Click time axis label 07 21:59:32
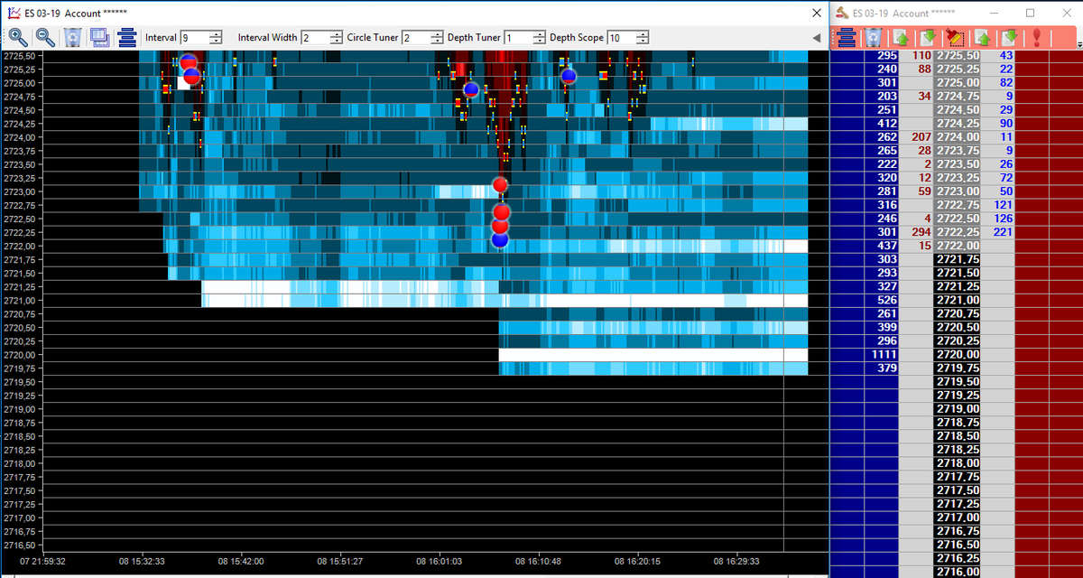Viewport: 1083px width, 578px height. click(43, 560)
